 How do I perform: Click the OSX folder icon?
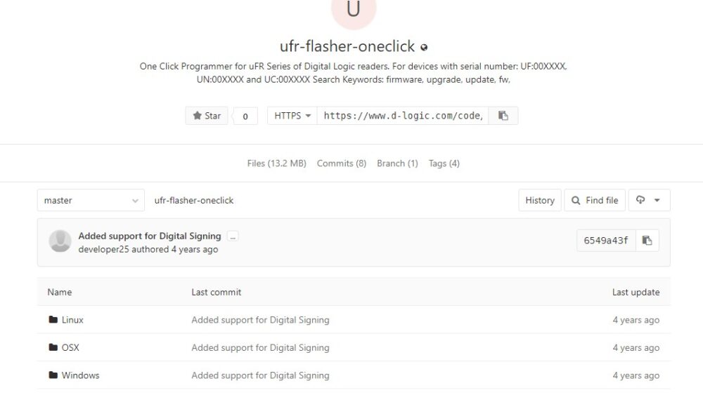(x=53, y=347)
